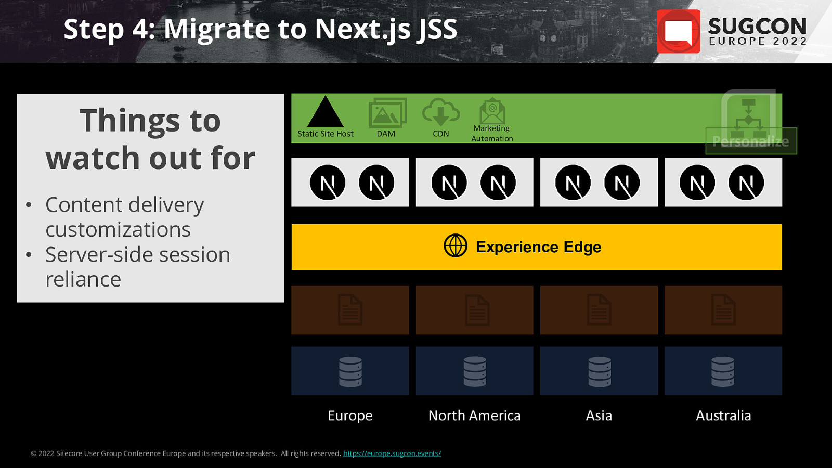Click the SUGCON speech bubble logo
This screenshot has height=468, width=832.
[679, 31]
